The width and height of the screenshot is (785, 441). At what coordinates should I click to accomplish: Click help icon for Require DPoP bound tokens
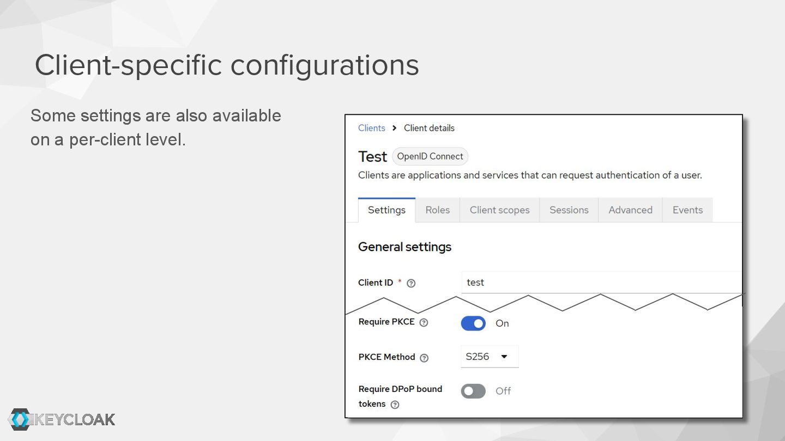point(395,405)
